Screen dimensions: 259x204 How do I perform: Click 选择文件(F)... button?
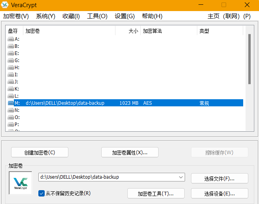pyautogui.click(x=219, y=179)
